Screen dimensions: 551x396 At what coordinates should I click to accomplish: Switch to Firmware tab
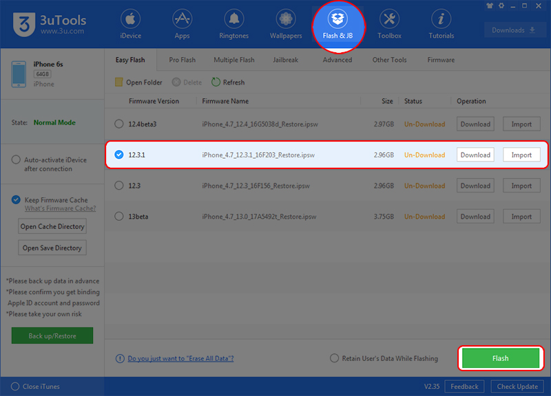(x=441, y=60)
